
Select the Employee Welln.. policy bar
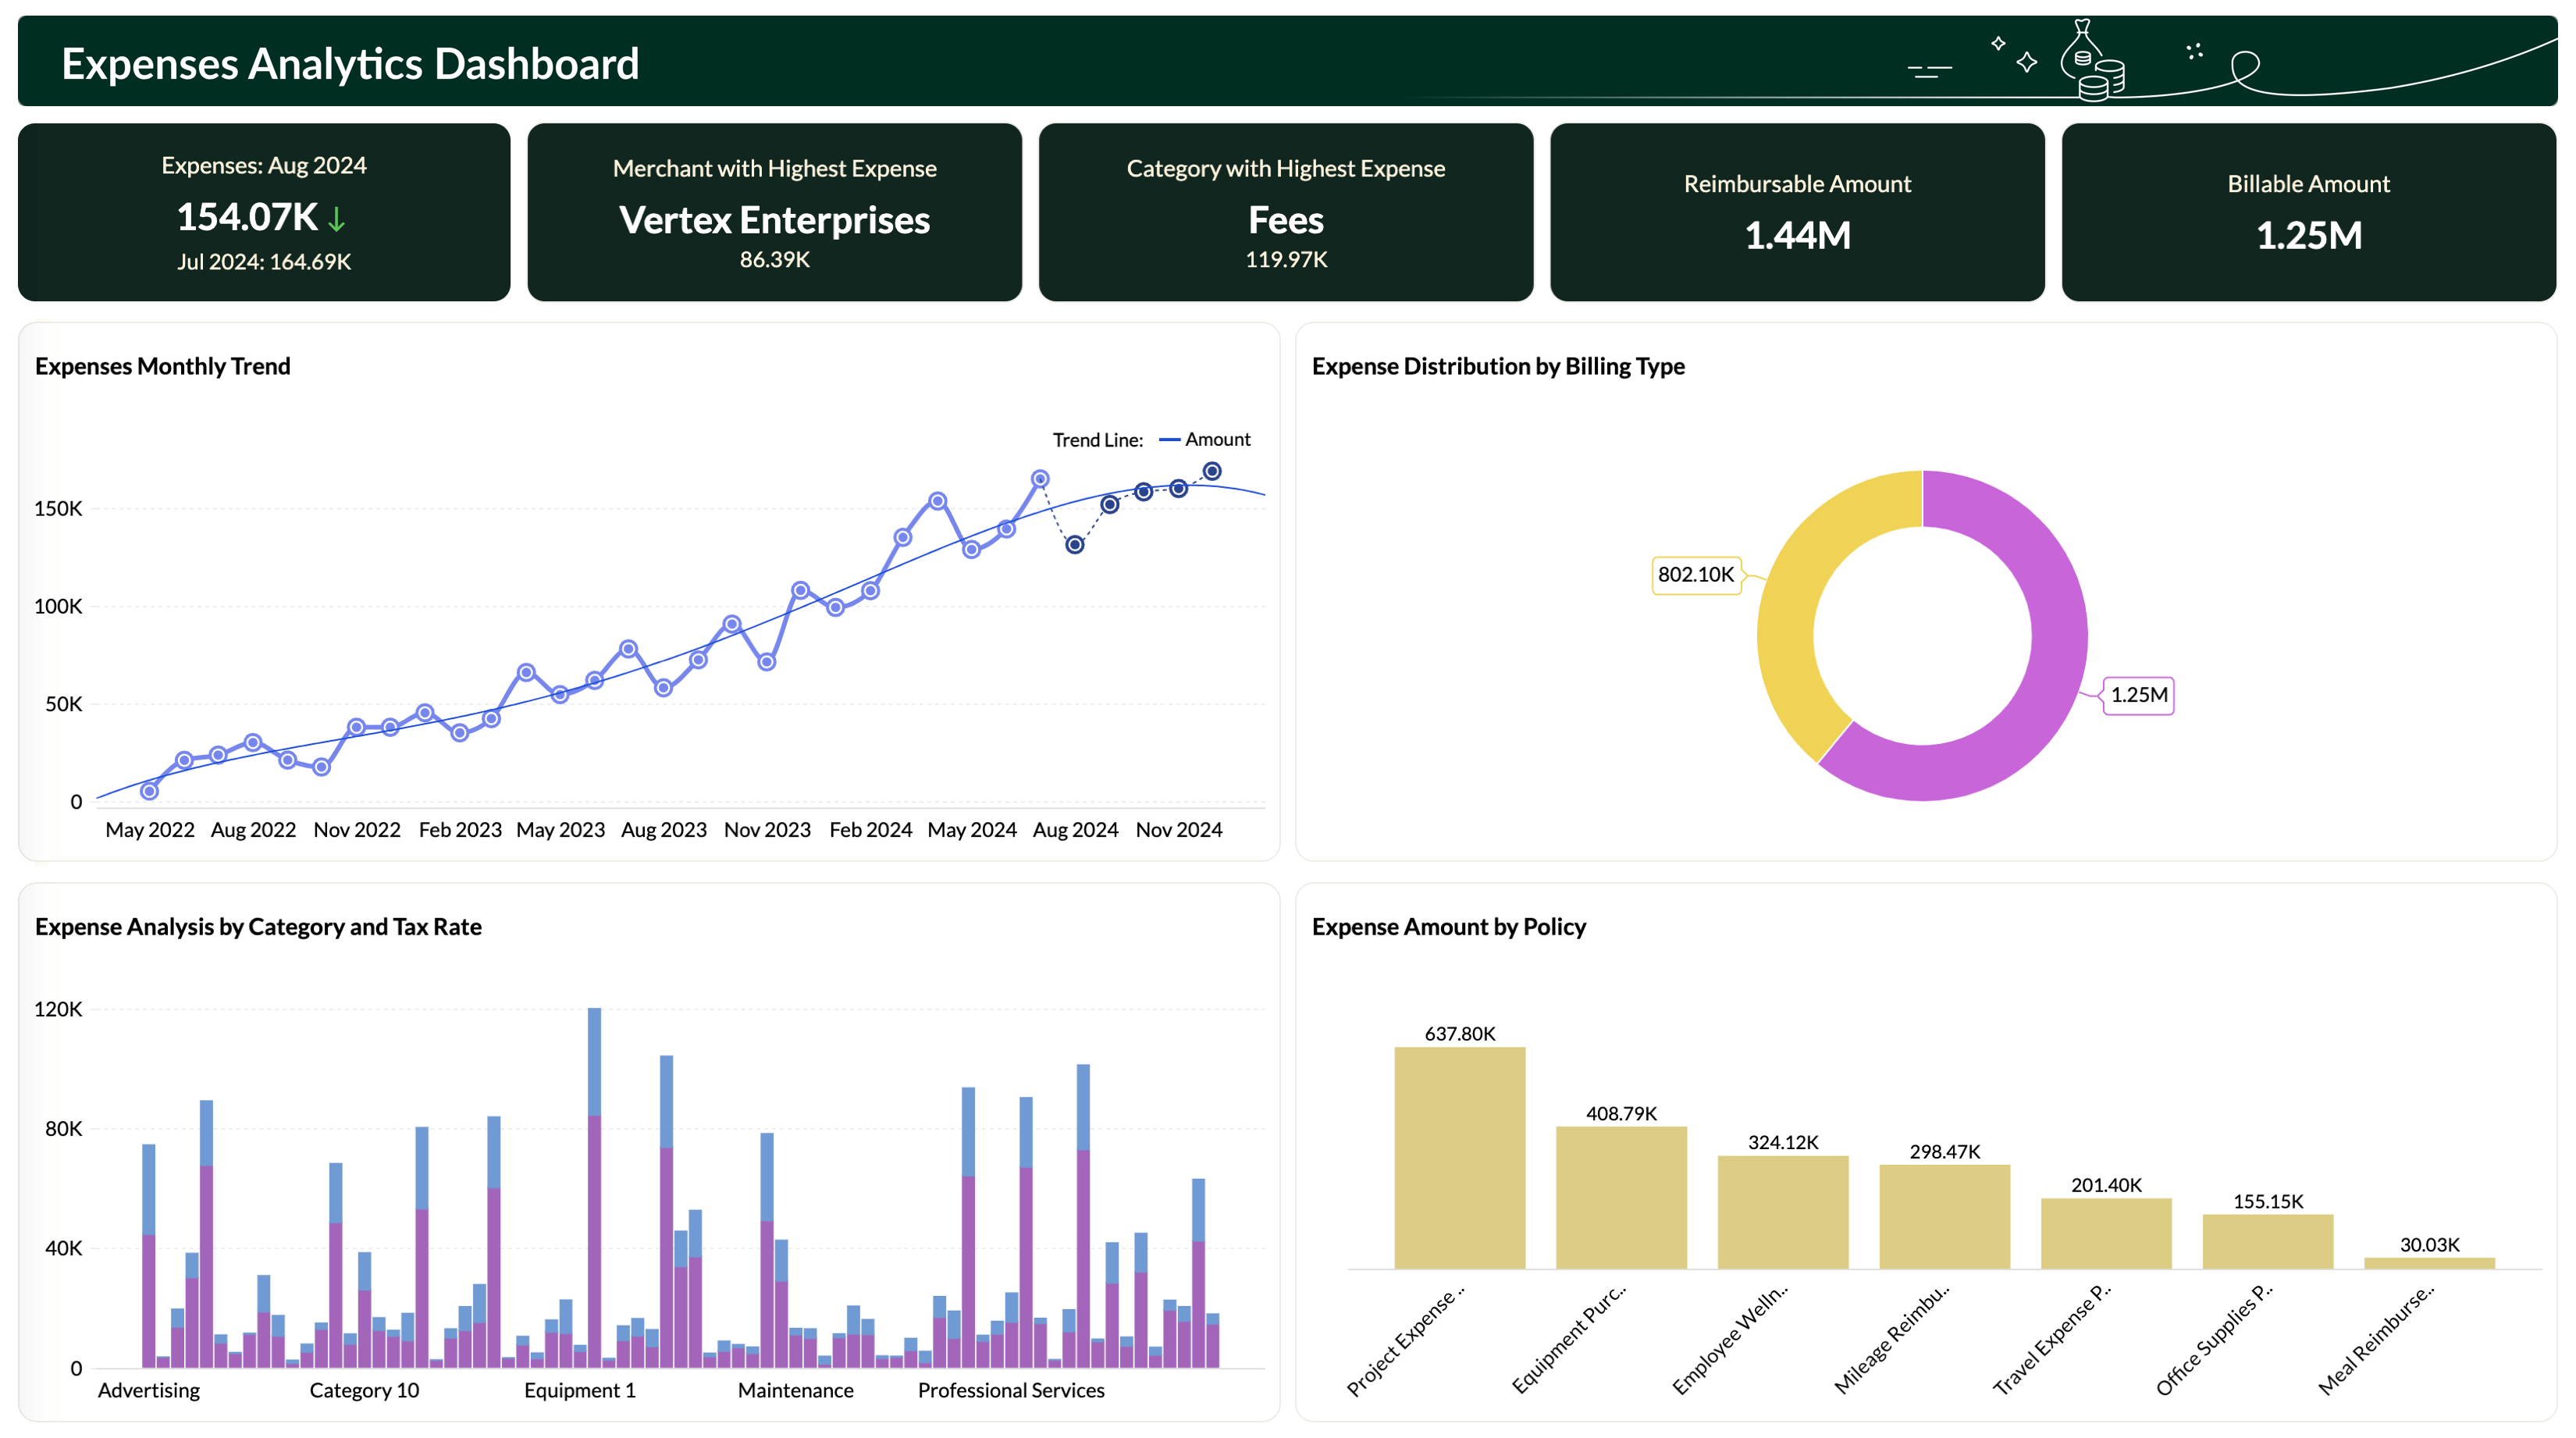tap(1783, 1212)
